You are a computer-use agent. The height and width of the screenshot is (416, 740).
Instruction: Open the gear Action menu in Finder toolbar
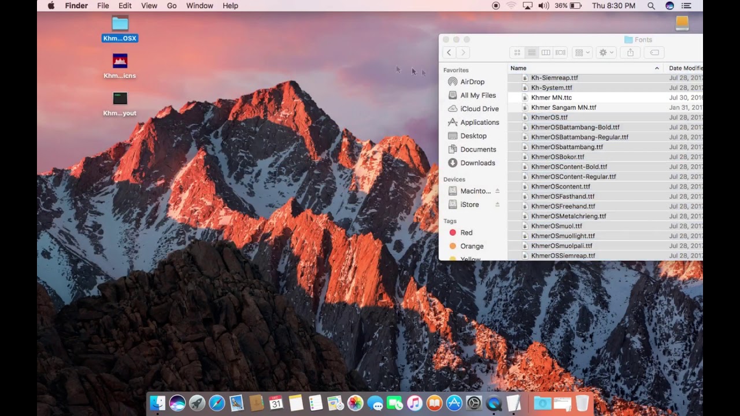606,53
